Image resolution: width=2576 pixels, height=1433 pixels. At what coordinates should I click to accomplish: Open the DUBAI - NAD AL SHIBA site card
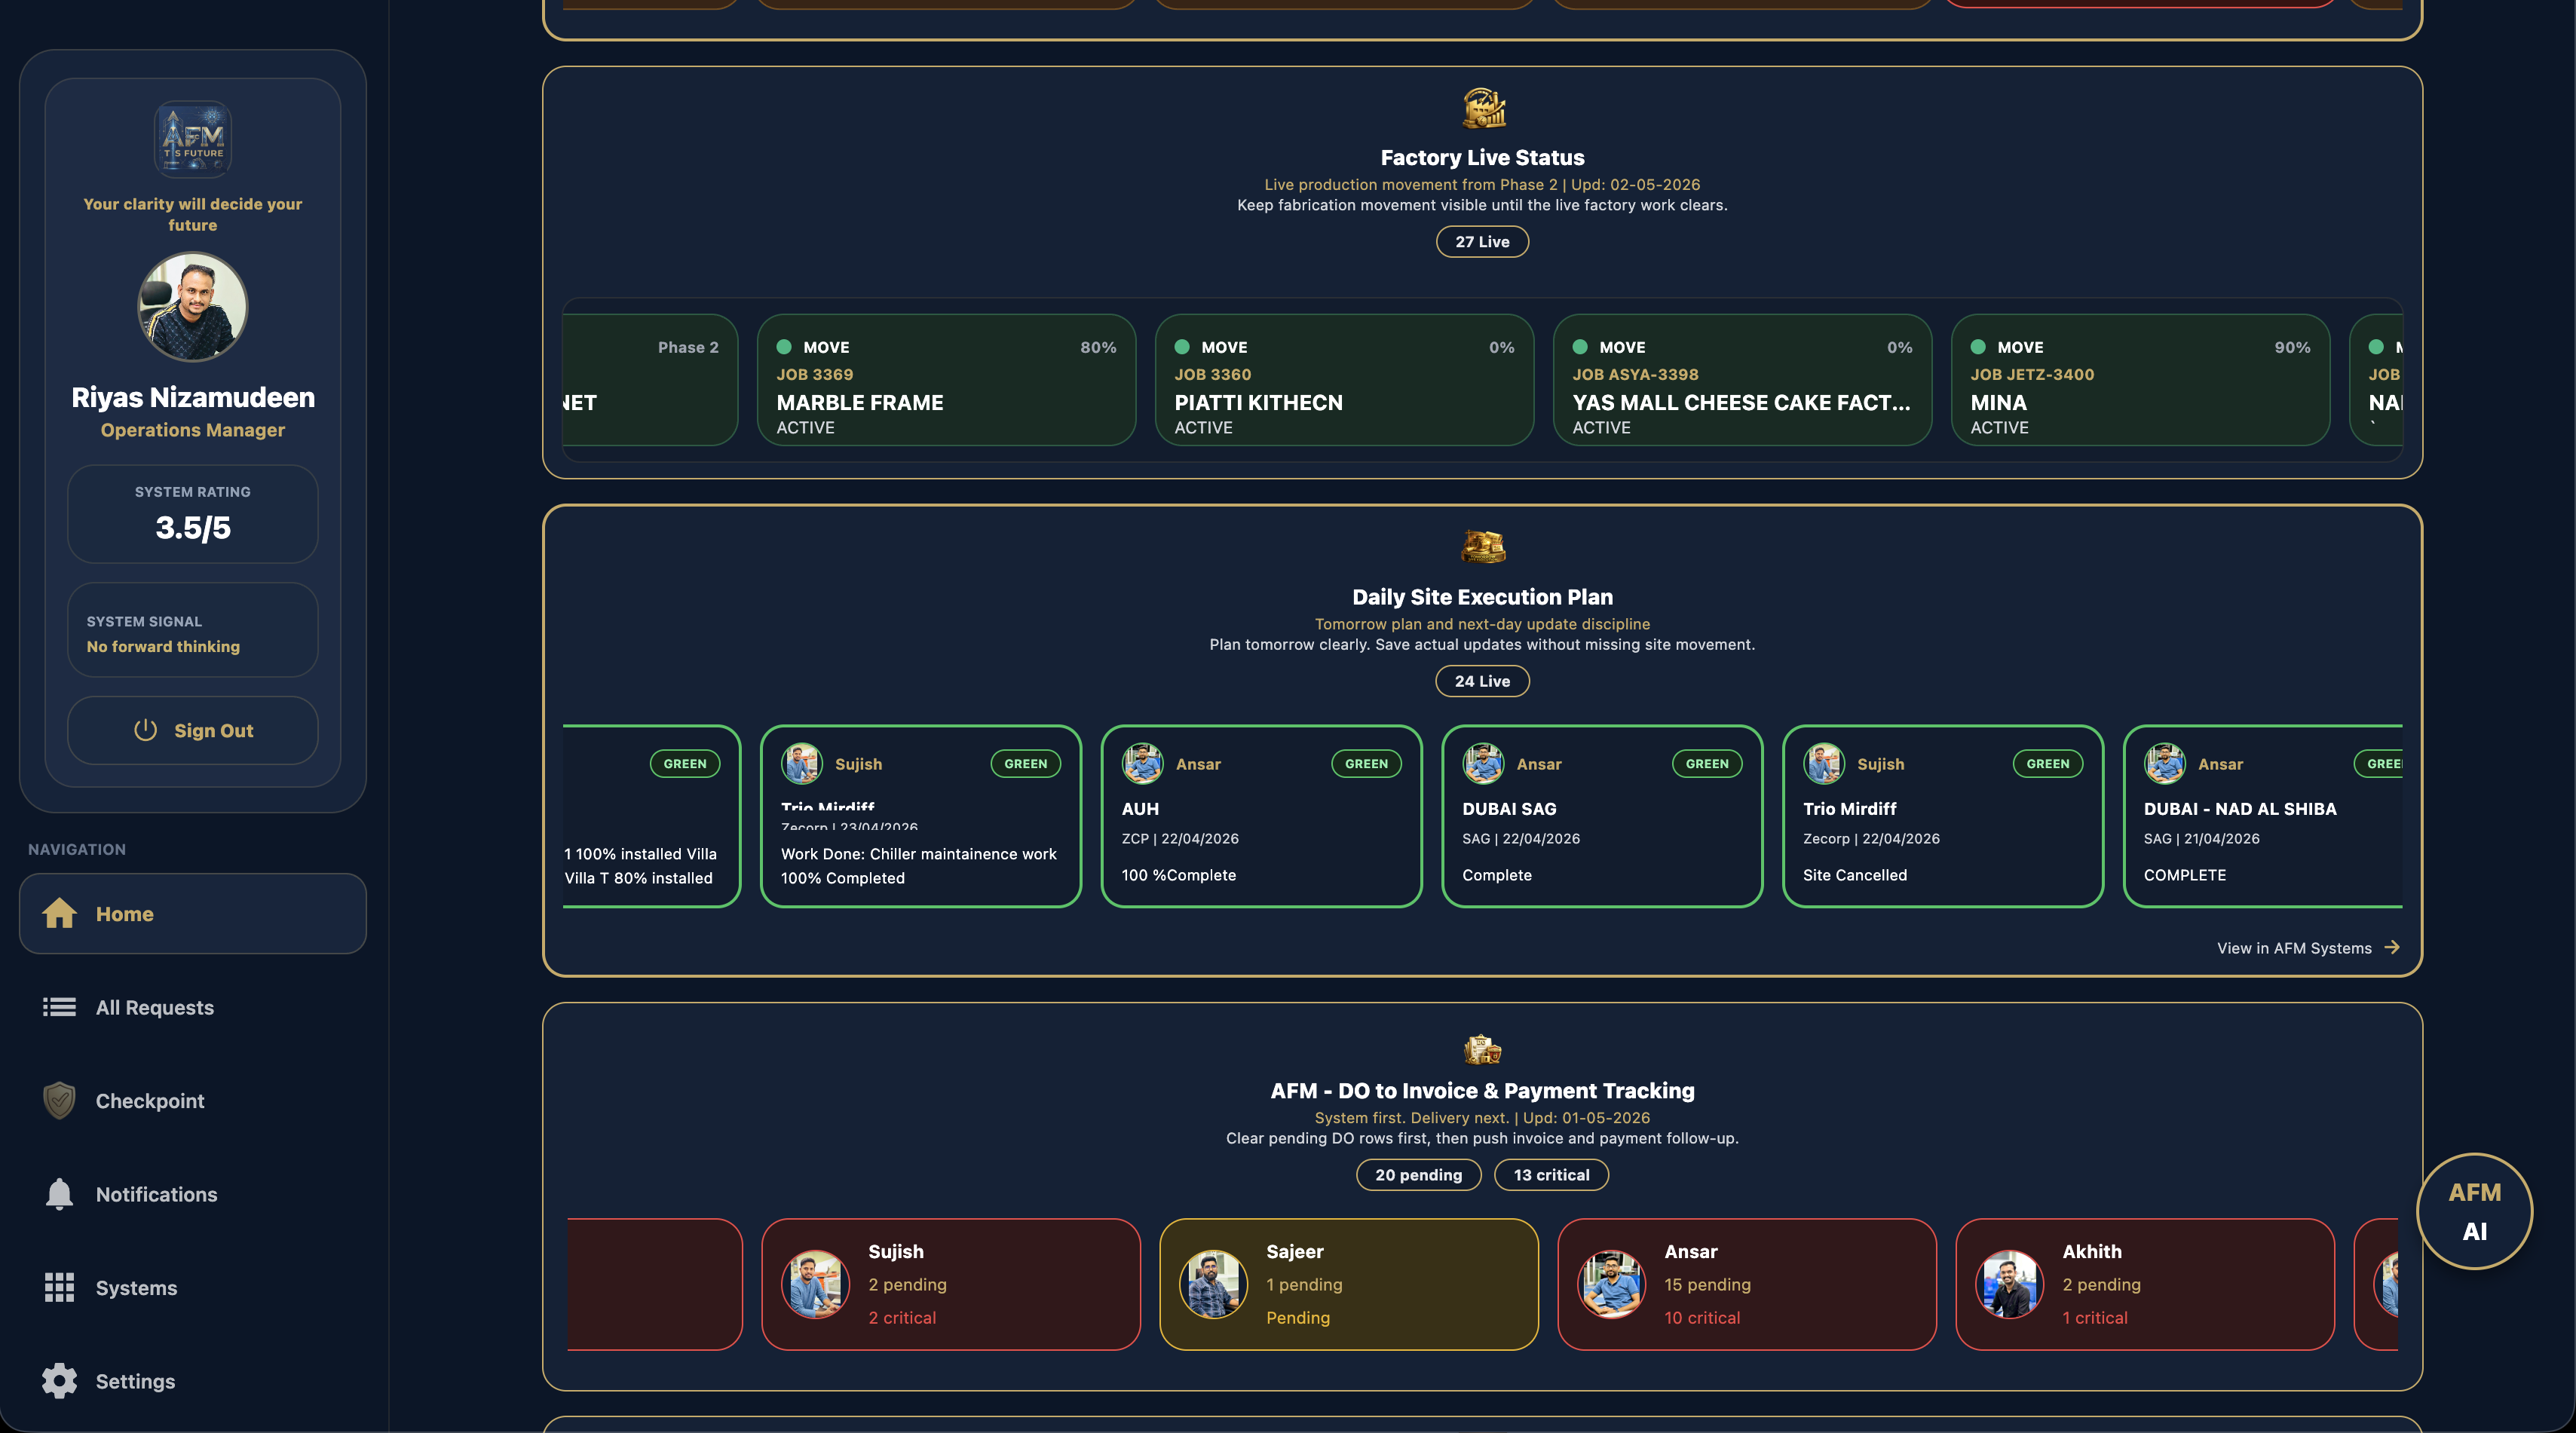coord(2263,816)
